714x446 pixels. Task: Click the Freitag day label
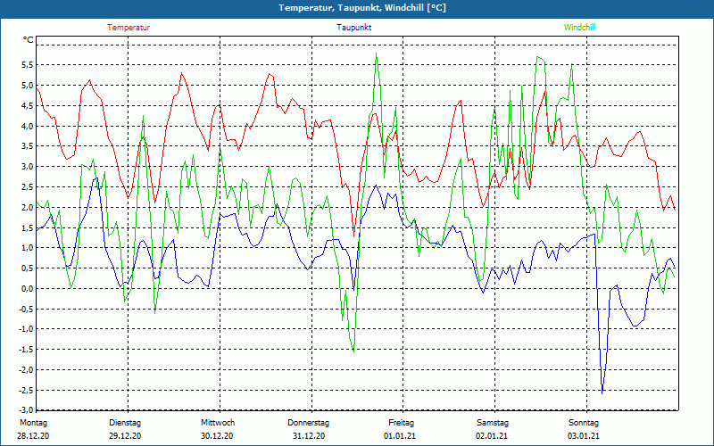pos(401,423)
